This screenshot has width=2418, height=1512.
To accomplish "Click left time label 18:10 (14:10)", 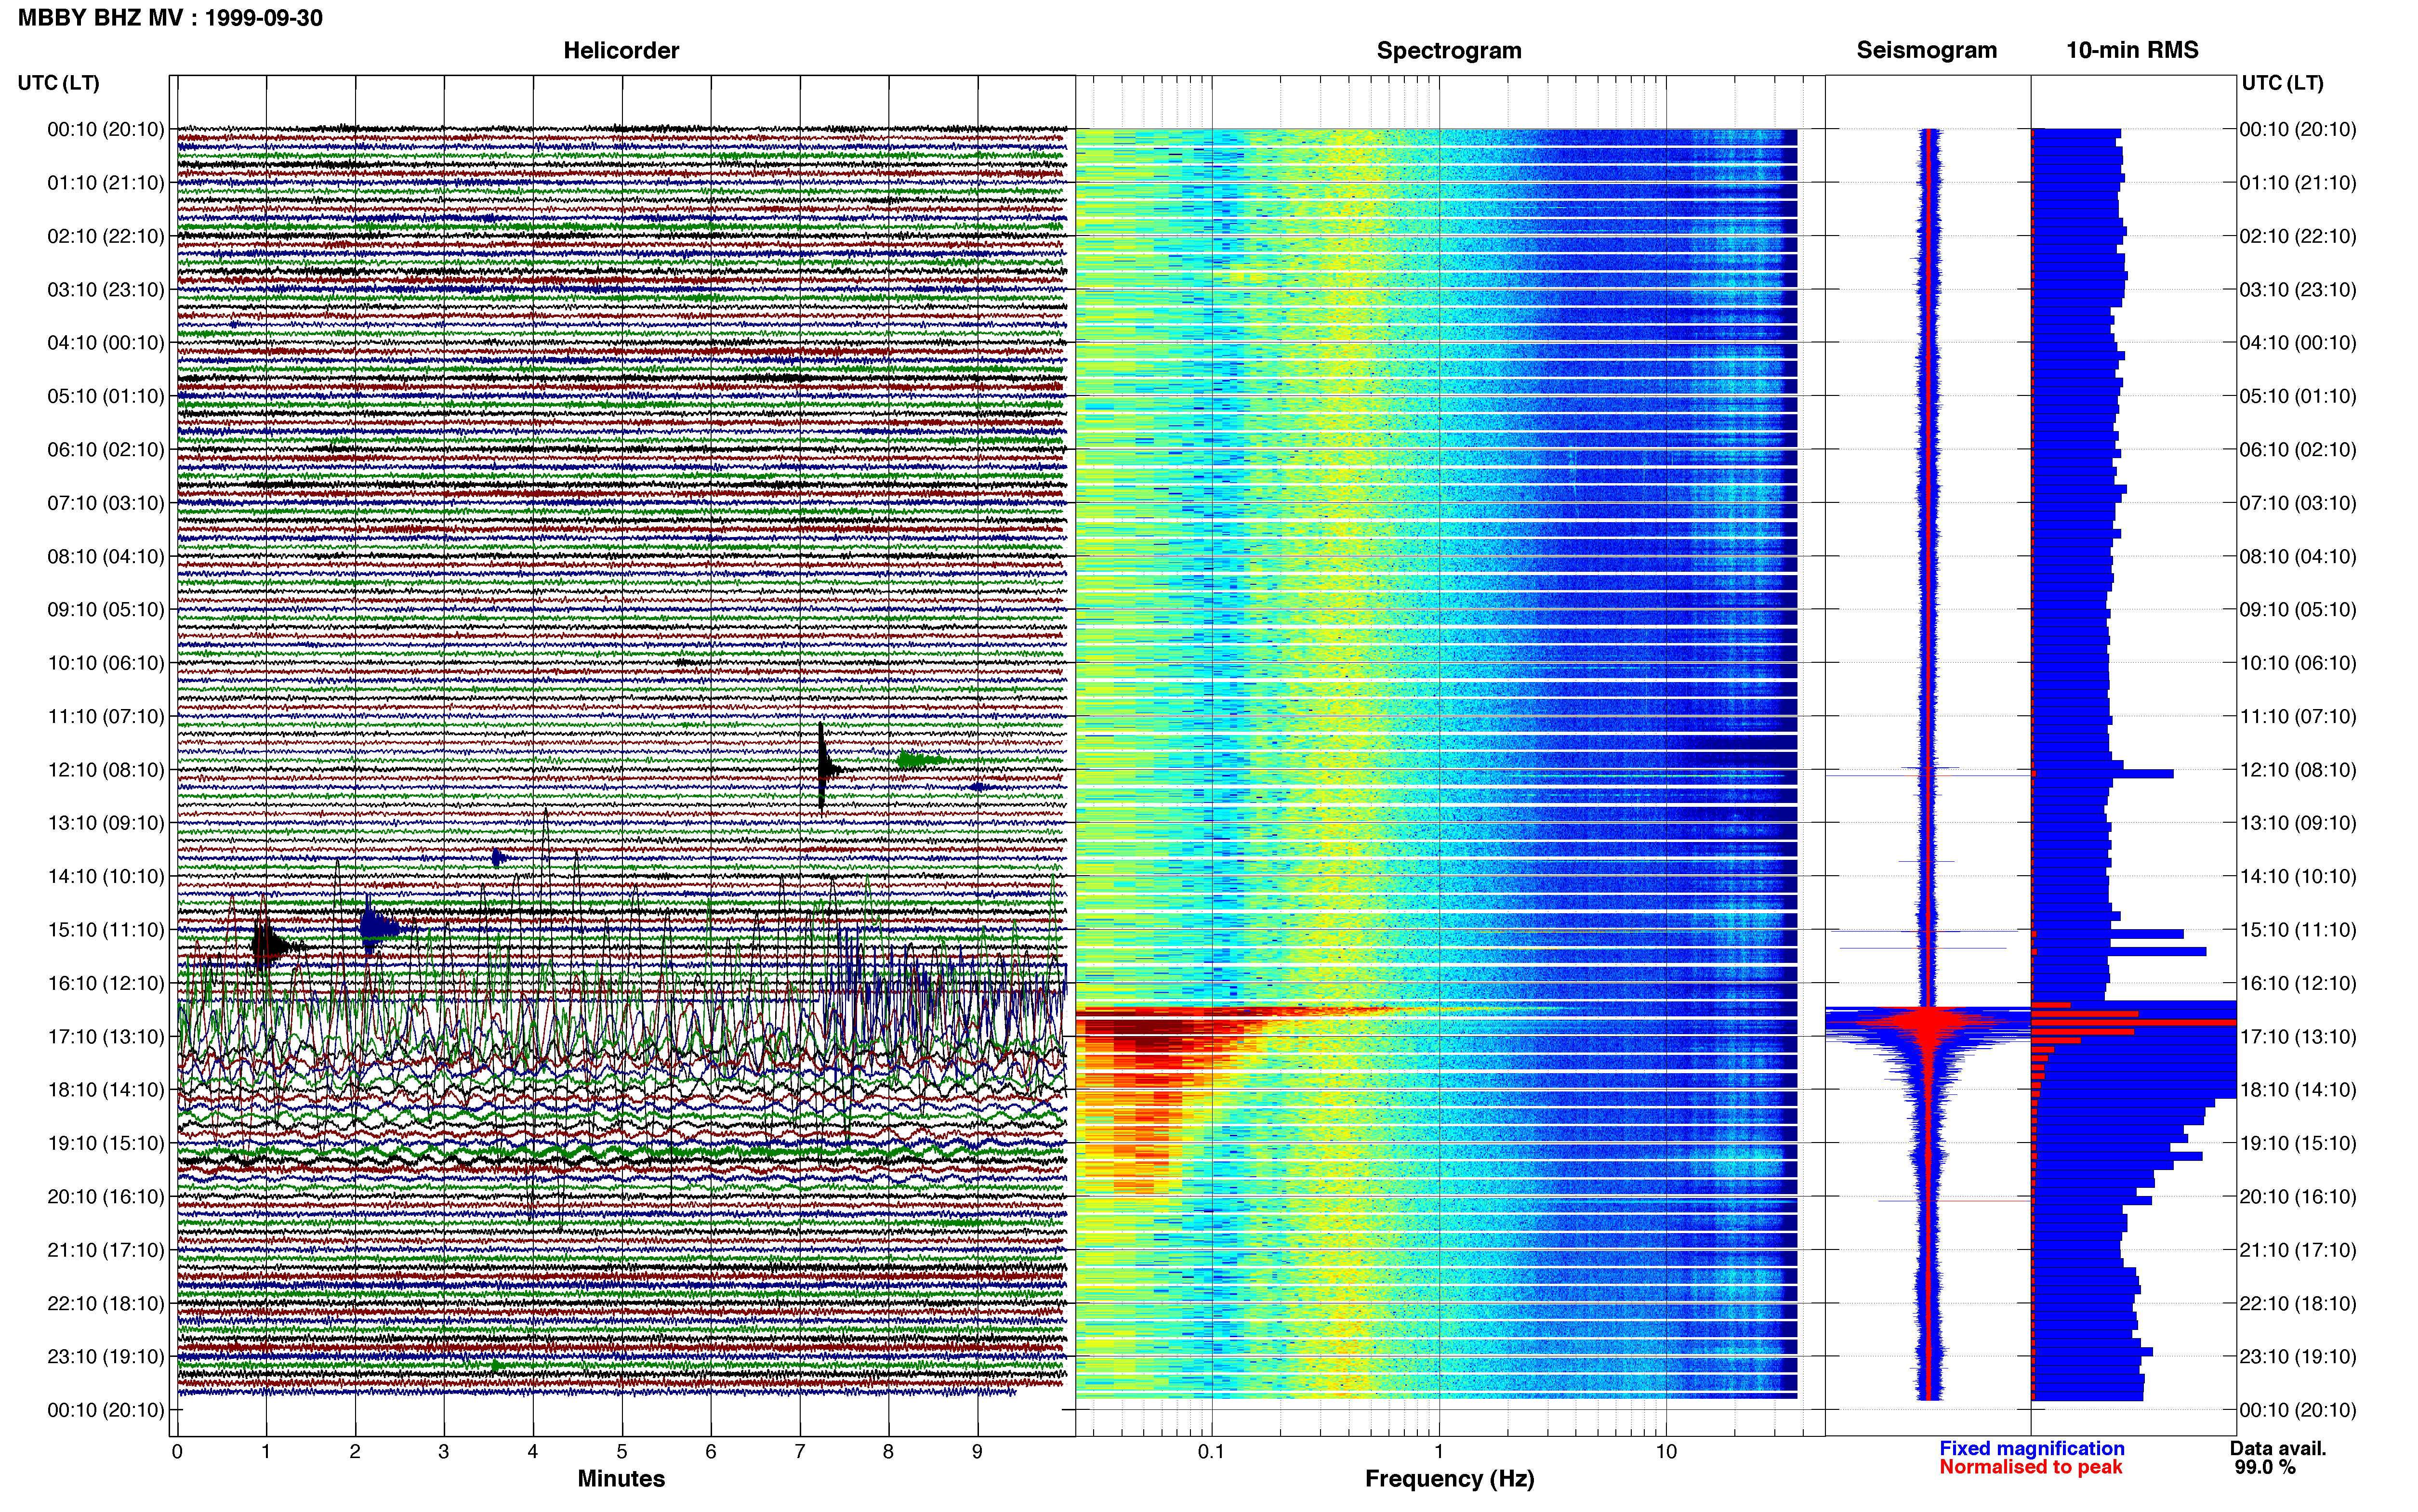I will click(x=106, y=1089).
